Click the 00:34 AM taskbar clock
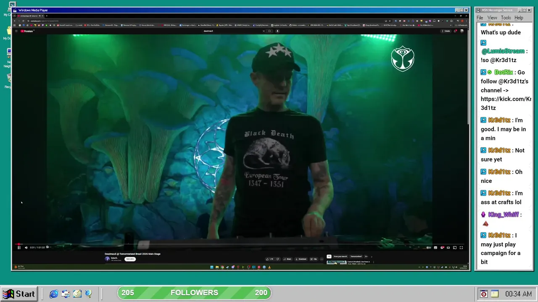This screenshot has height=302, width=538. tap(518, 294)
